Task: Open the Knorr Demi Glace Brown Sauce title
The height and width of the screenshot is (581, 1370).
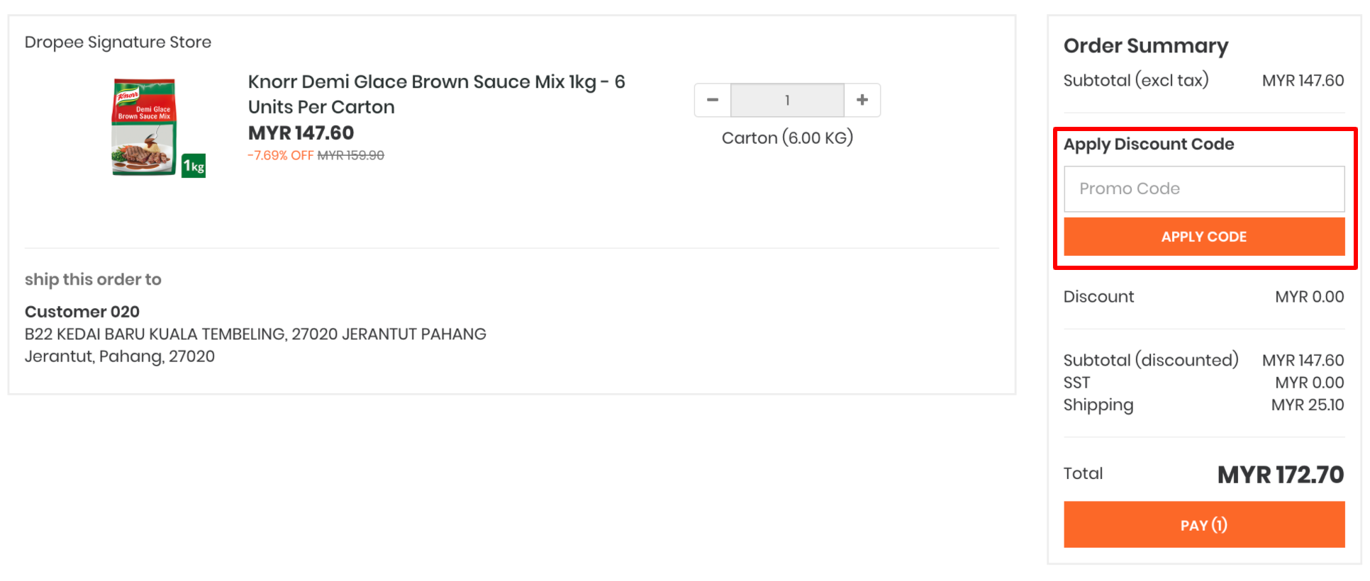Action: [436, 94]
